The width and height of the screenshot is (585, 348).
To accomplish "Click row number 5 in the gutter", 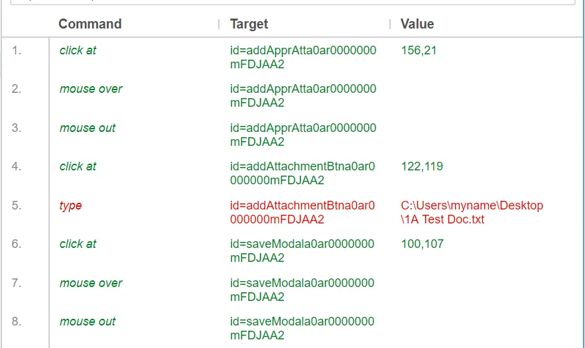I will (x=17, y=205).
